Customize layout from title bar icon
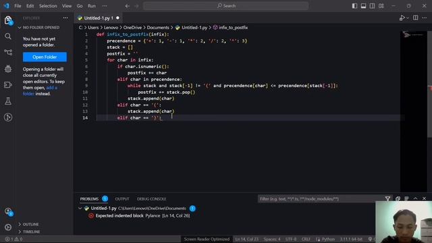This screenshot has width=432, height=243. click(x=381, y=6)
